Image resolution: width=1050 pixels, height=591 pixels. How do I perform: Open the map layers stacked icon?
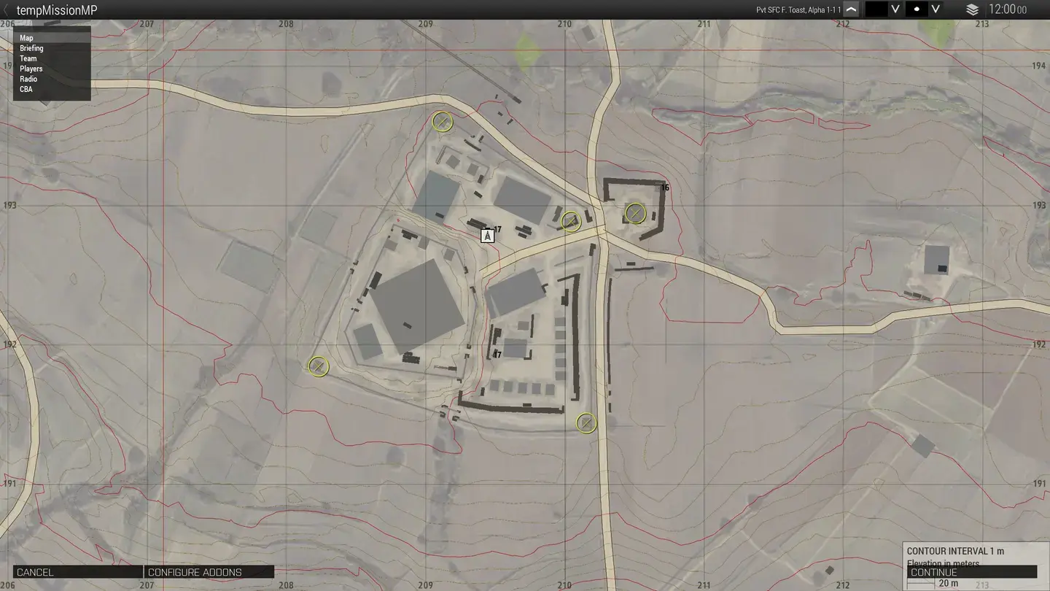(972, 10)
